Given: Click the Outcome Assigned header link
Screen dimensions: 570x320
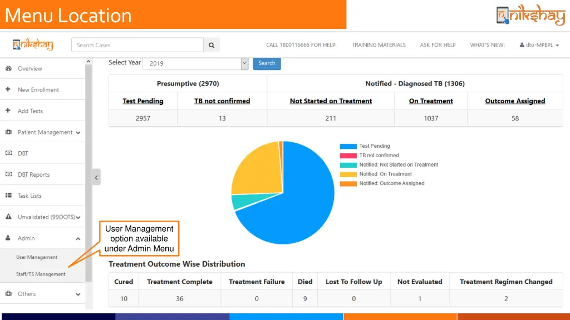Looking at the screenshot, I should coord(515,101).
